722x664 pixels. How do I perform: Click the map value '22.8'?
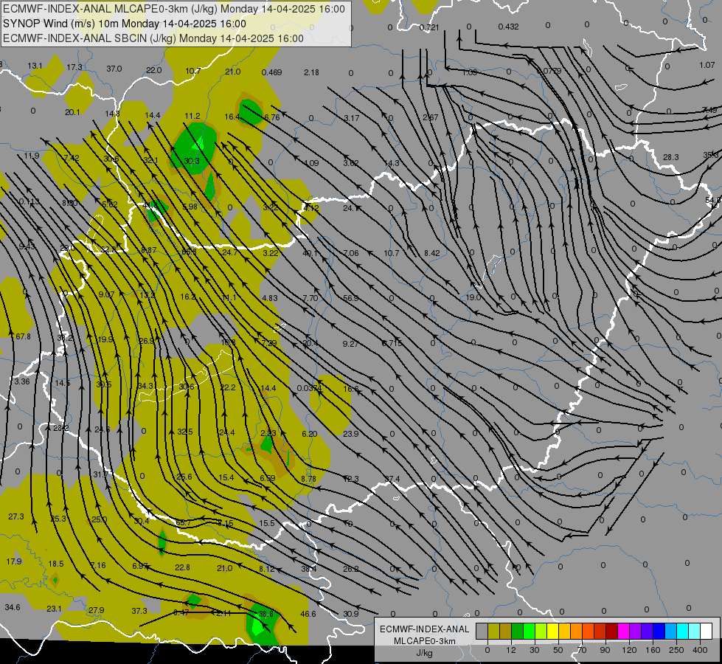click(x=182, y=567)
